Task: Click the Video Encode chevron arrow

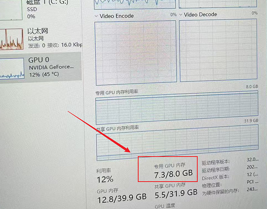Action: click(x=96, y=16)
